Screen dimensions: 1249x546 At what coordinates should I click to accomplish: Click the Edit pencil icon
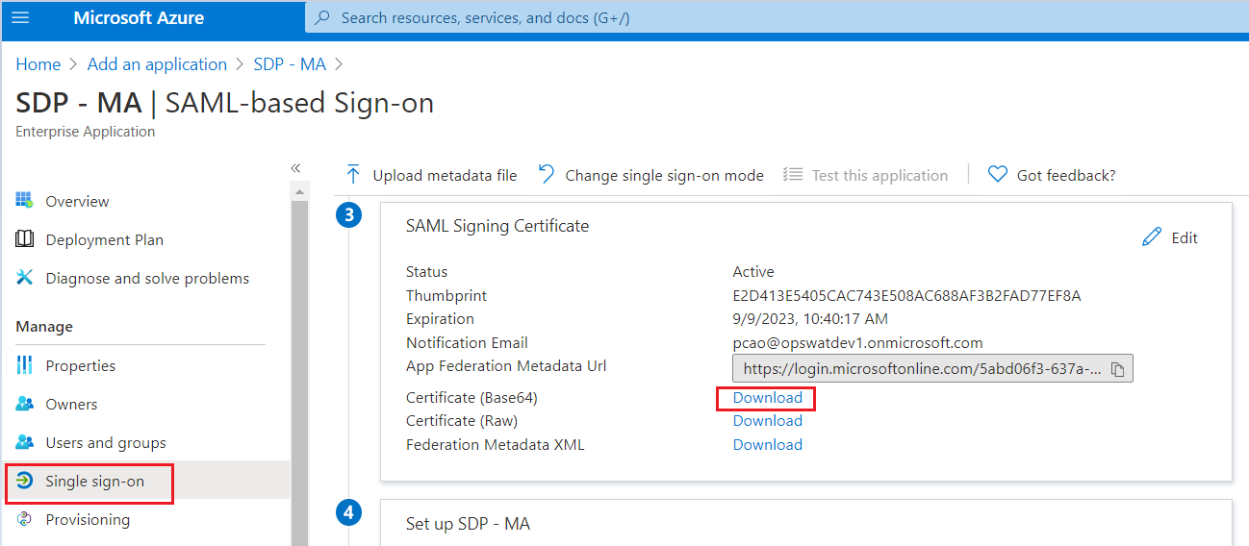1152,237
